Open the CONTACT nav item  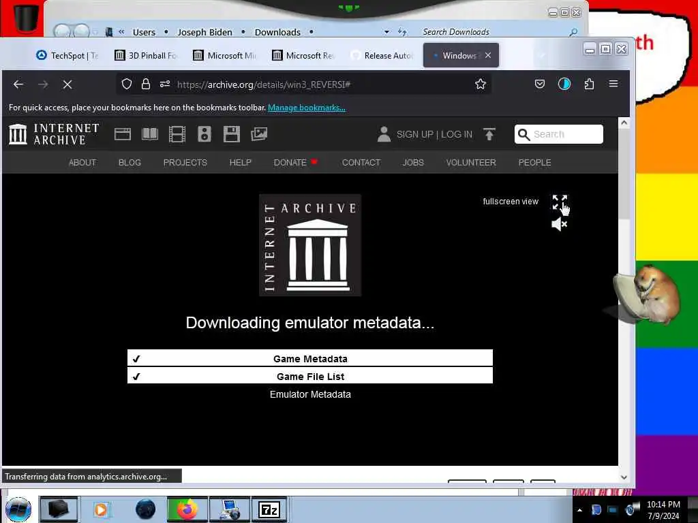361,163
